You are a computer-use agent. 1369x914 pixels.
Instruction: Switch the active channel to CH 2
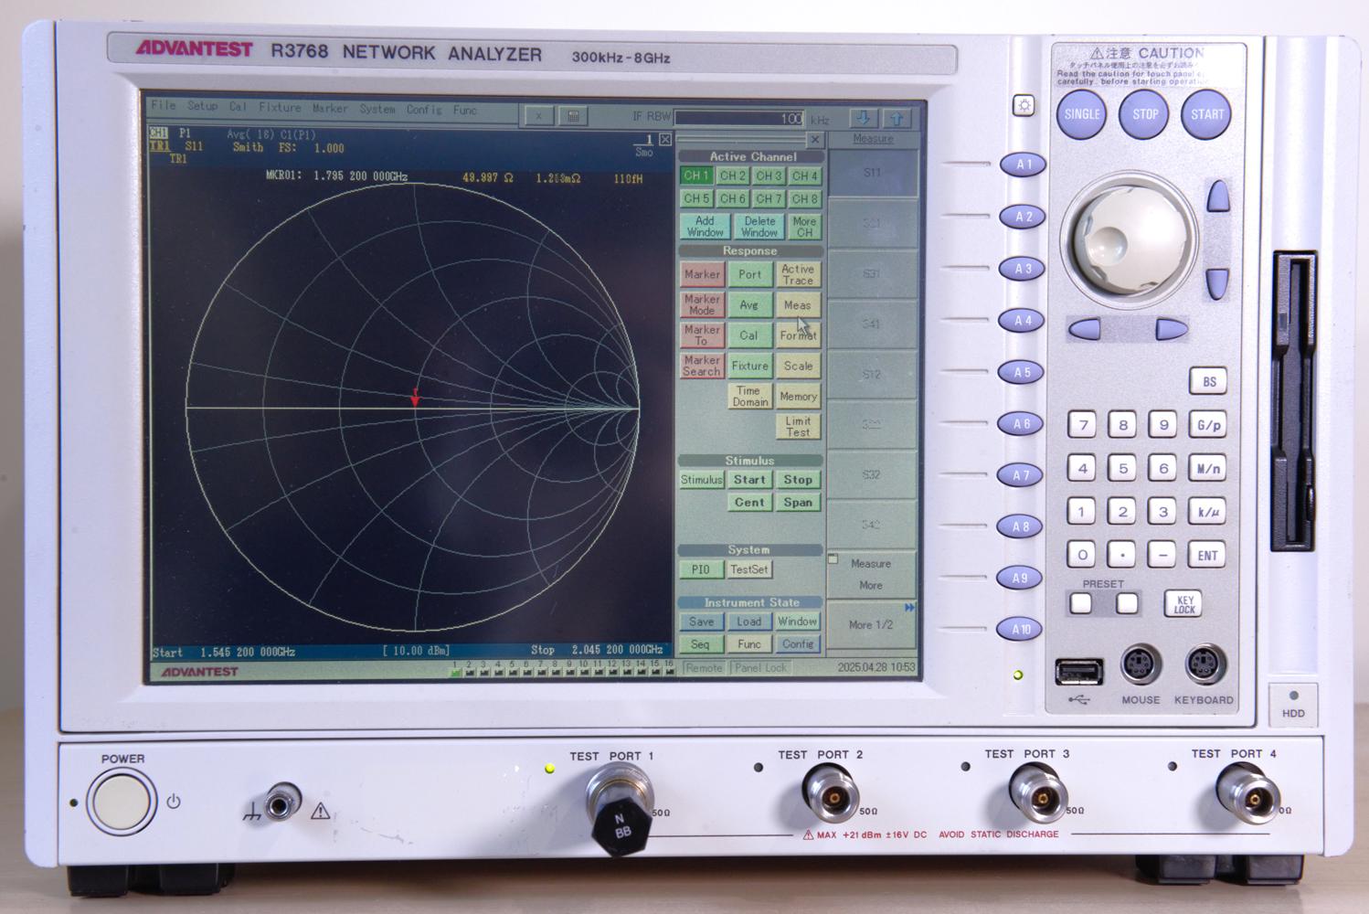732,175
